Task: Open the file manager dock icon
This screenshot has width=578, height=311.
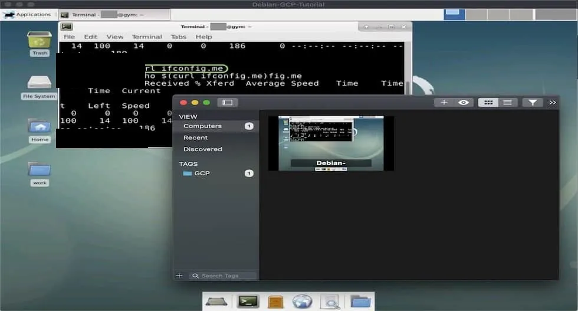Action: pos(275,302)
